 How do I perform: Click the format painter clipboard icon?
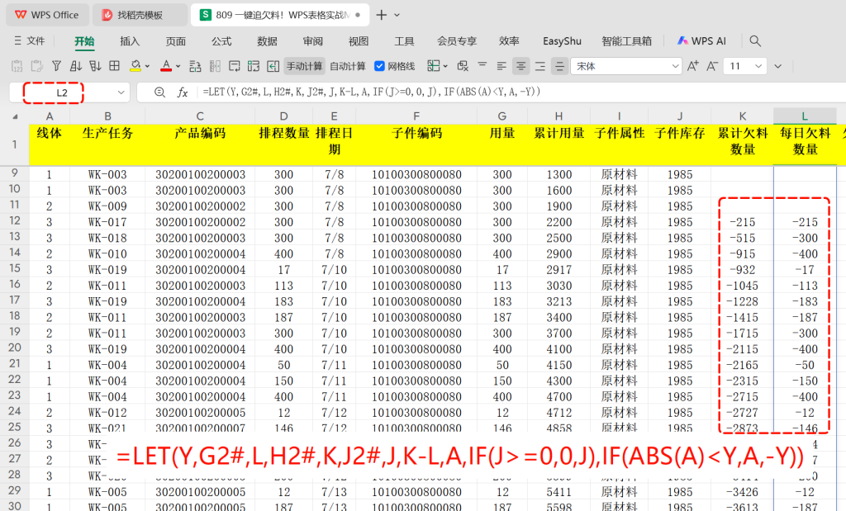point(36,66)
